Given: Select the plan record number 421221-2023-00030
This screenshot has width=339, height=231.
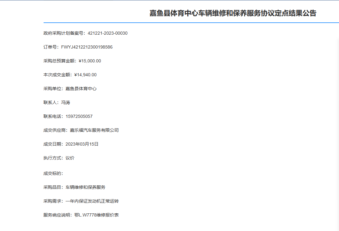Looking at the screenshot, I should 107,33.
